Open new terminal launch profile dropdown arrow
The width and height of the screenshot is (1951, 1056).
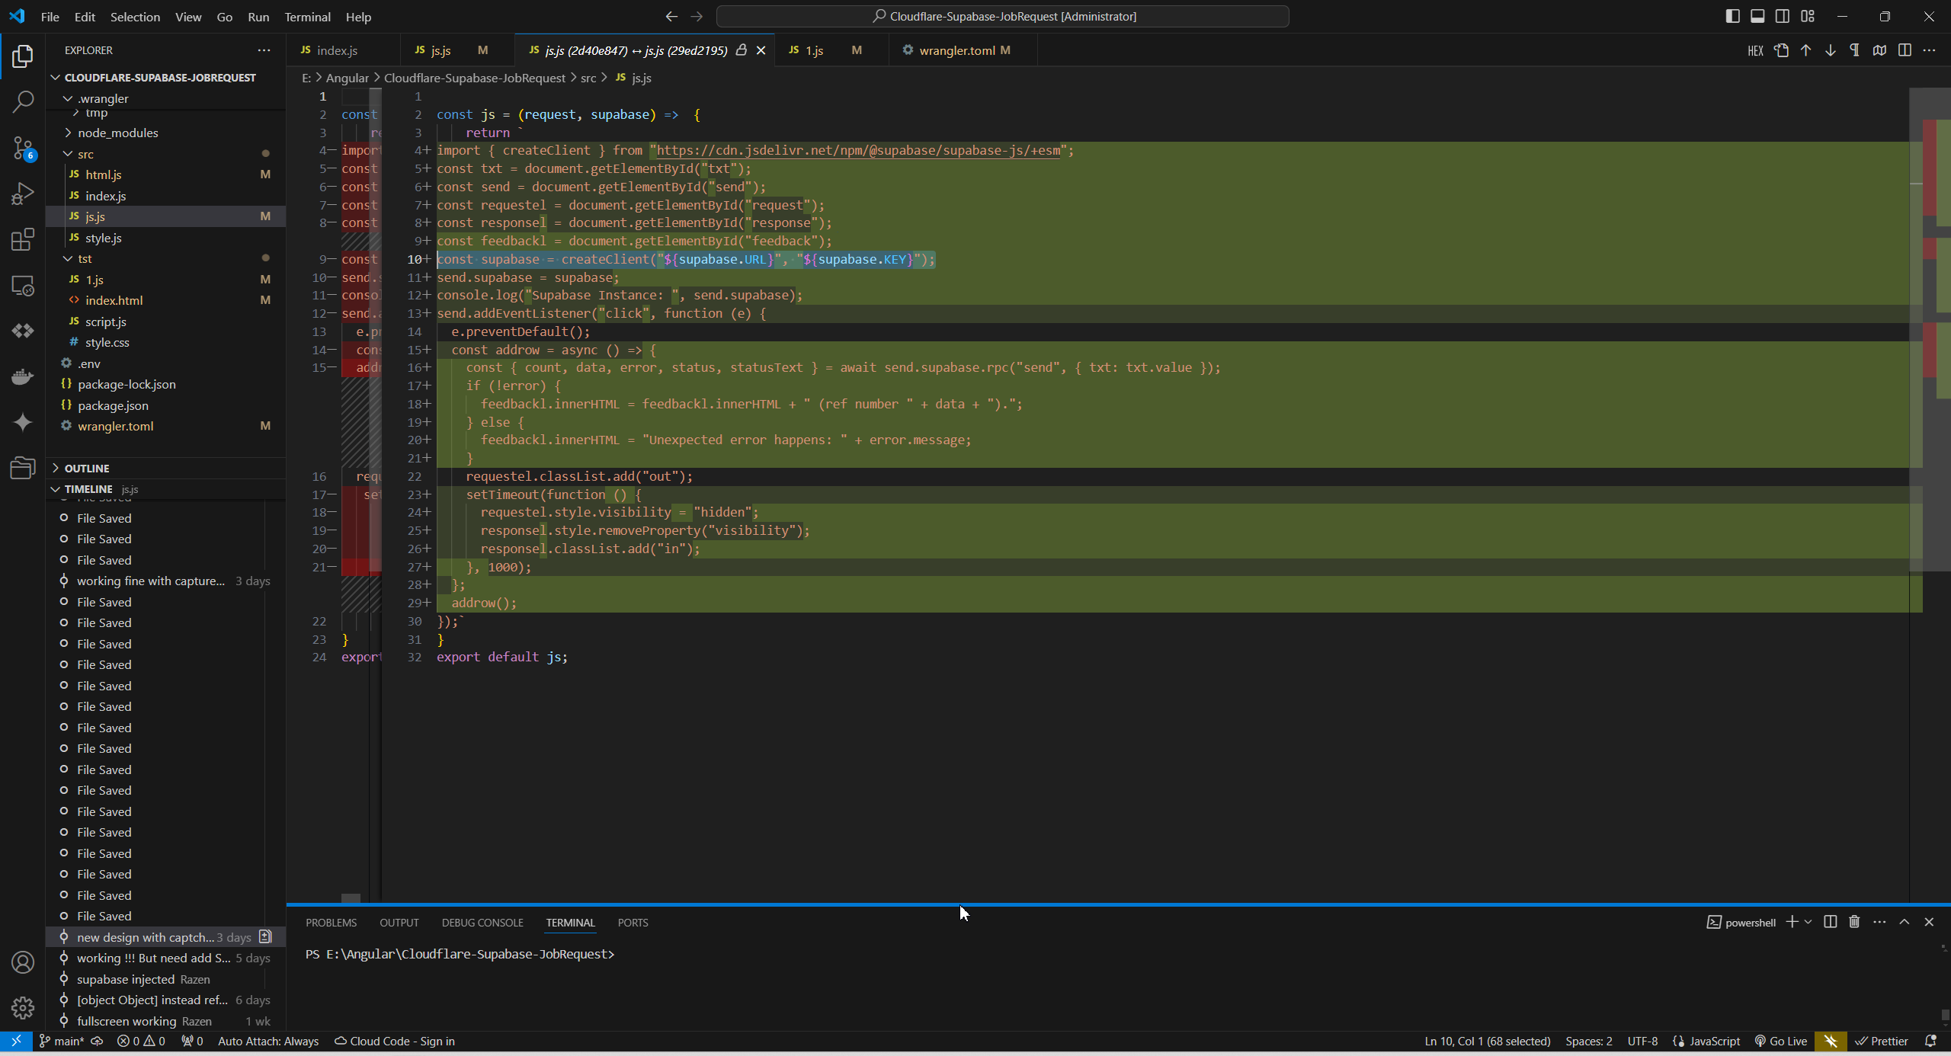coord(1808,922)
